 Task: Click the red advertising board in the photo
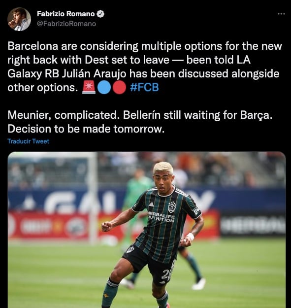48,226
